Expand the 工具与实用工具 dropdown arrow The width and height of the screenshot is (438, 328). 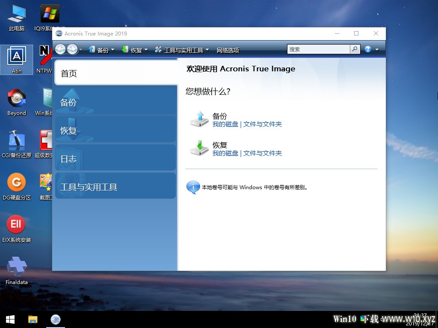pos(207,50)
